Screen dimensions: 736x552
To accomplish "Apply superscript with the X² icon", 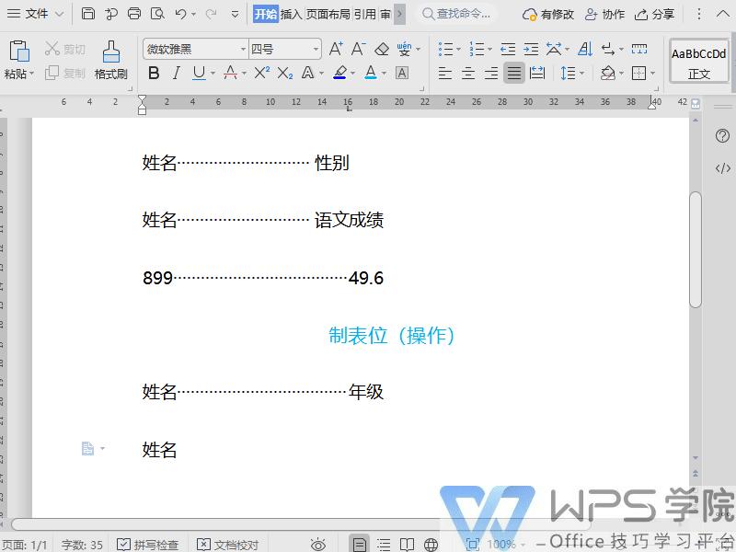I will point(262,74).
